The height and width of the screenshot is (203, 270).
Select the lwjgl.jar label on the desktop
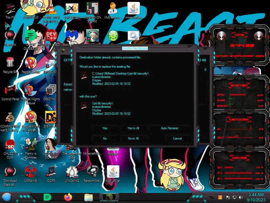(x=113, y=154)
